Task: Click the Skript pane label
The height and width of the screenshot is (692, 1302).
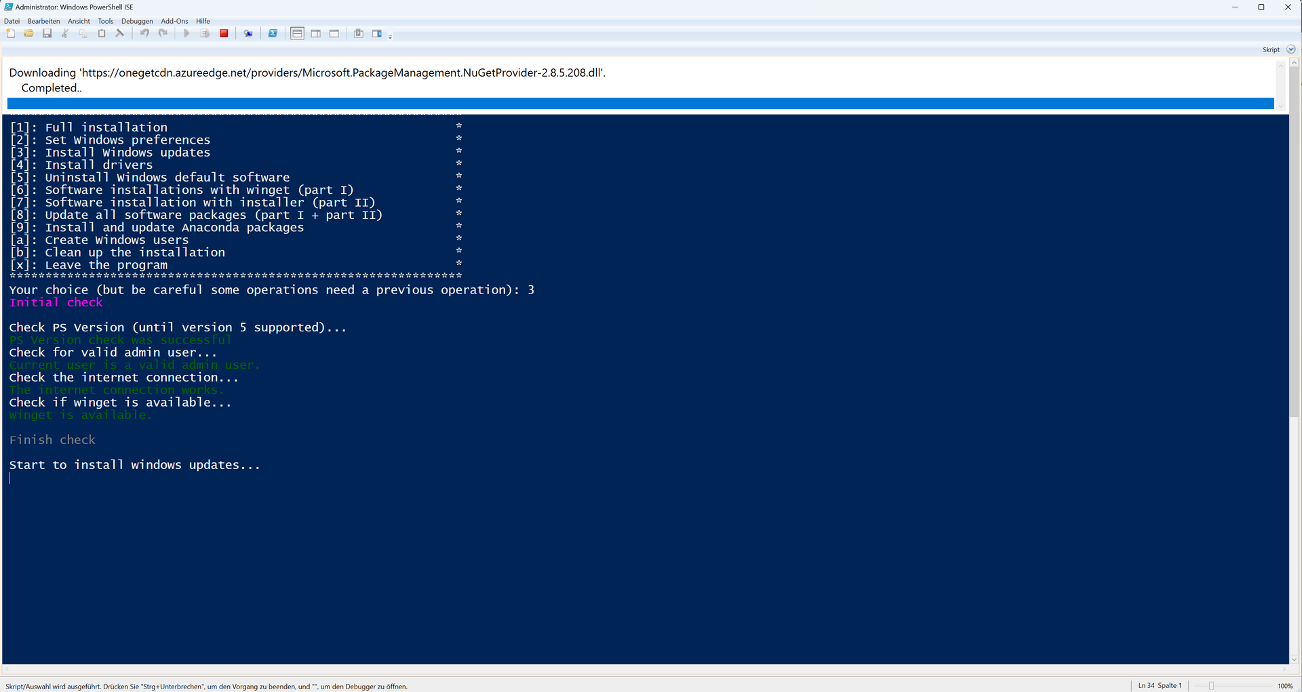Action: click(1271, 49)
